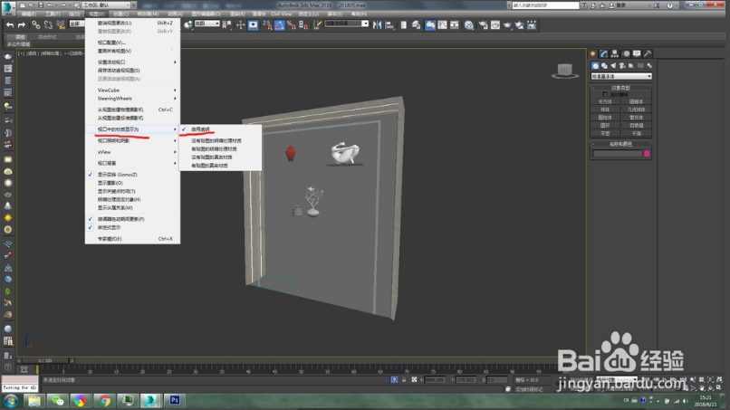The width and height of the screenshot is (730, 410).
Task: Open the reference coordinate system dropdown
Action: pos(207,24)
